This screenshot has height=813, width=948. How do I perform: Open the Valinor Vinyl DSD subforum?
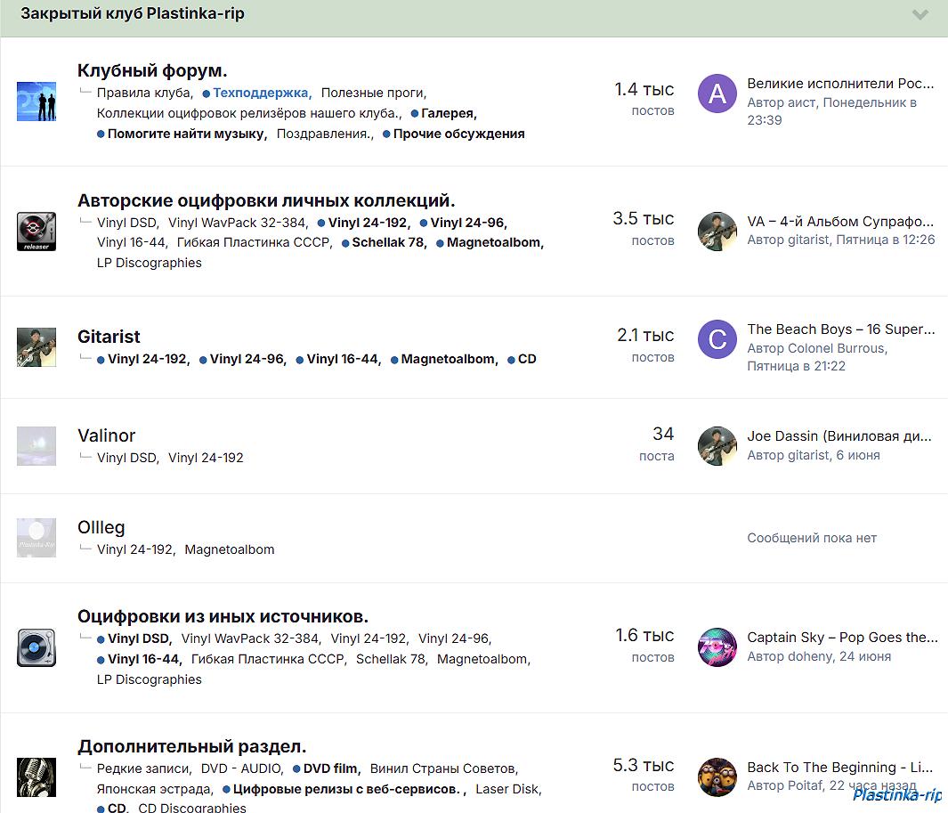tap(127, 458)
